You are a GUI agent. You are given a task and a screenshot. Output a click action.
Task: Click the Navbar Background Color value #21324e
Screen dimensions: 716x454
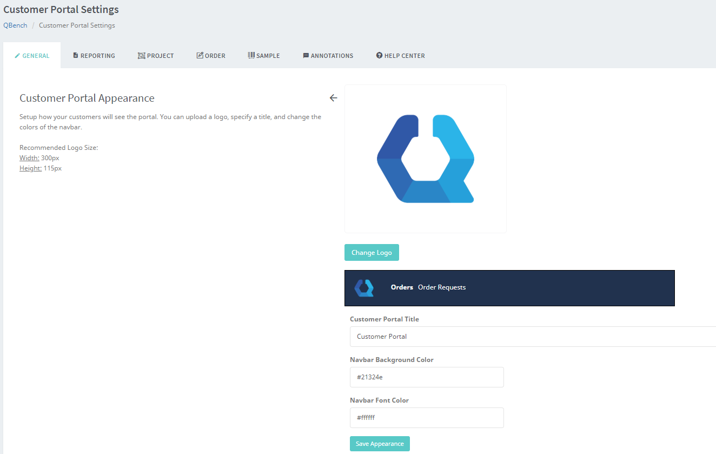427,377
